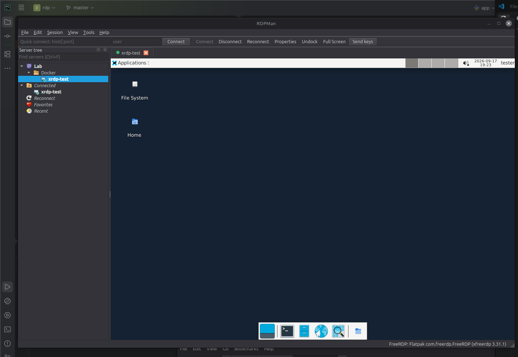
Task: Open the Run tool window in PyCharm
Action: click(x=7, y=287)
